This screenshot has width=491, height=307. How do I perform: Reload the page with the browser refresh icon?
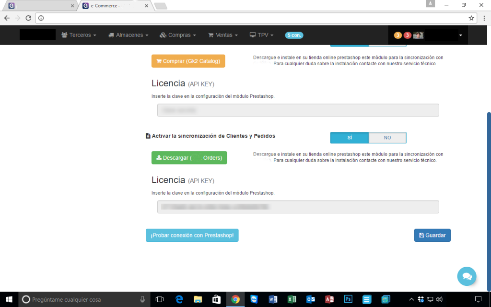28,18
